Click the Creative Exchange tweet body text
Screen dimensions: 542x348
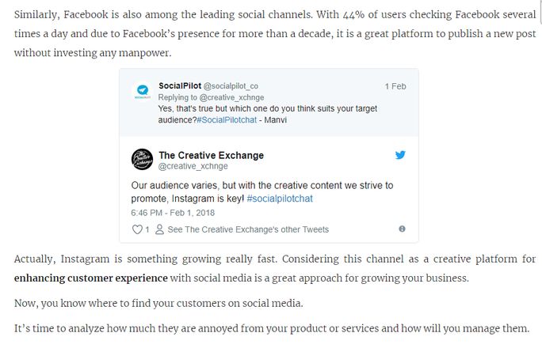pyautogui.click(x=261, y=191)
